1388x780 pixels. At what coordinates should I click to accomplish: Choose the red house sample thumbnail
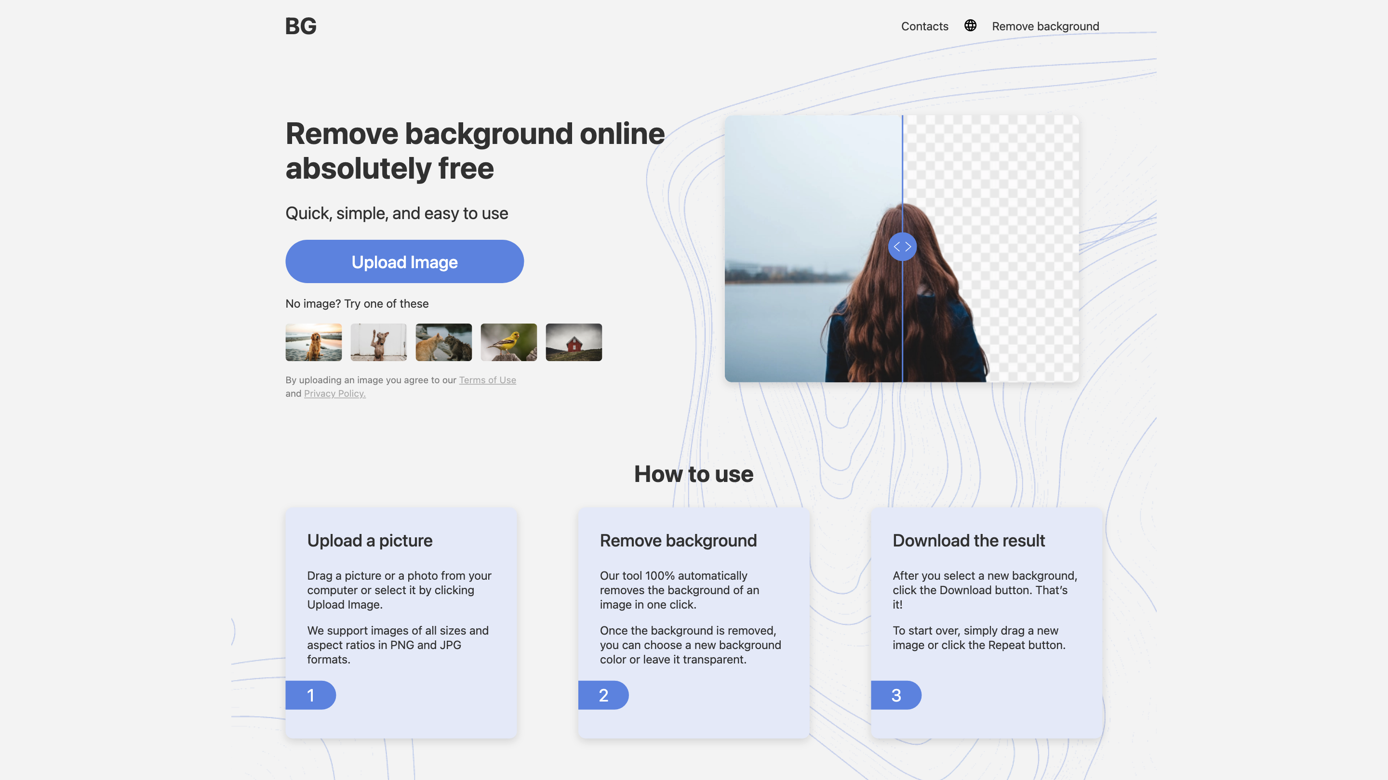point(574,342)
